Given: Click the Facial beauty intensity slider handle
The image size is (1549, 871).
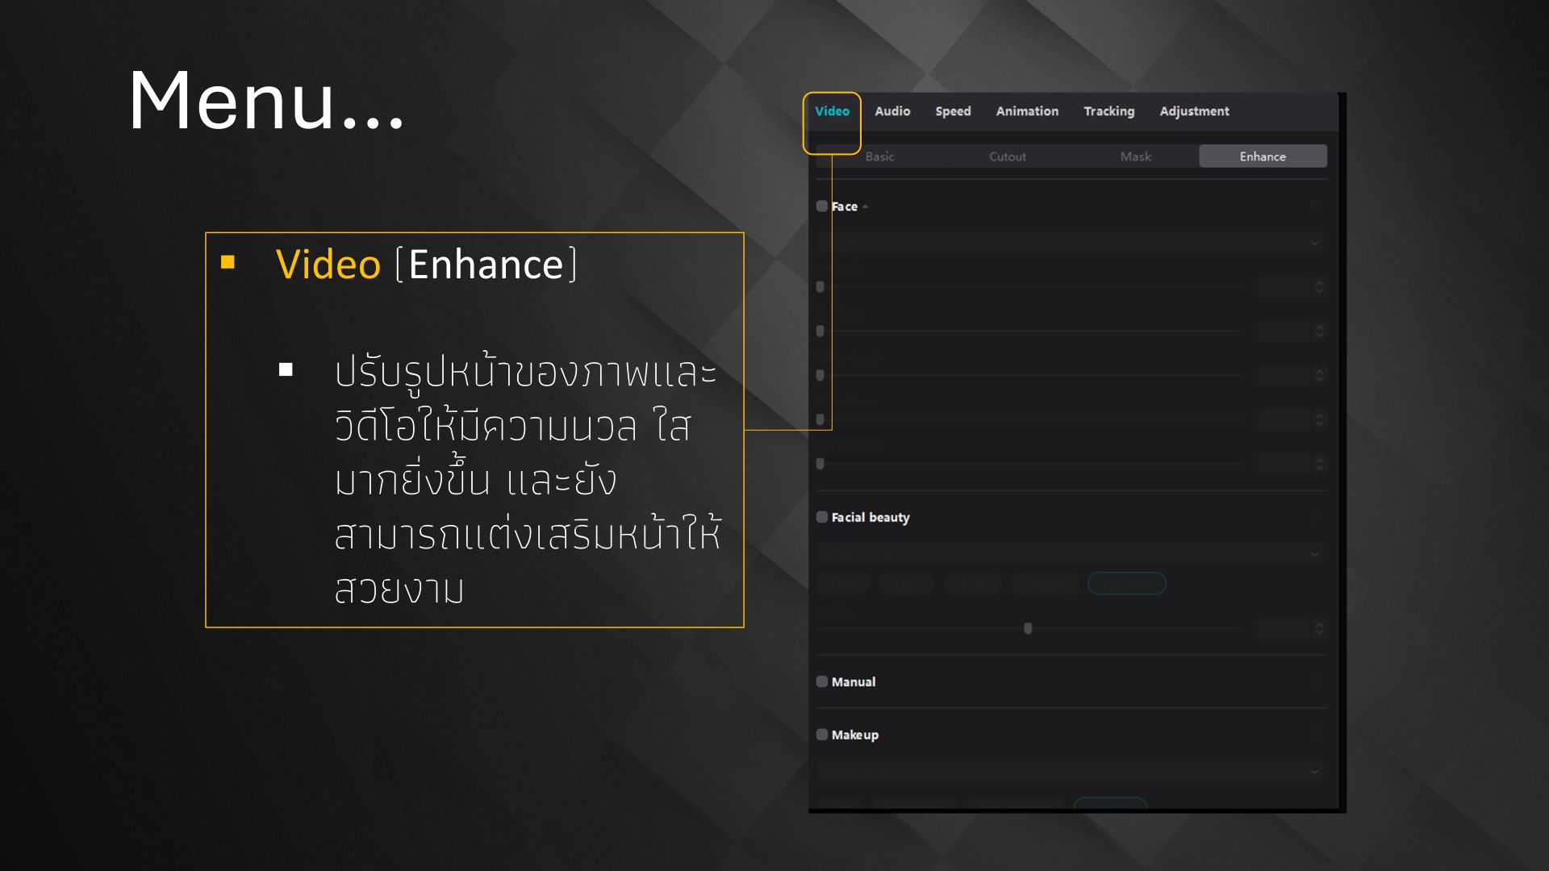Looking at the screenshot, I should 1028,628.
